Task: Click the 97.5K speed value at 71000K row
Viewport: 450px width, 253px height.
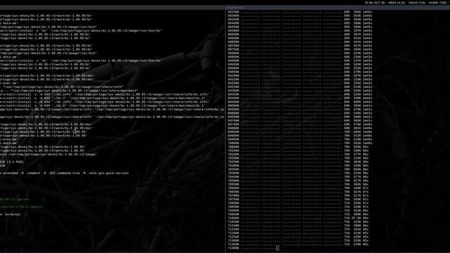Action: (x=356, y=218)
